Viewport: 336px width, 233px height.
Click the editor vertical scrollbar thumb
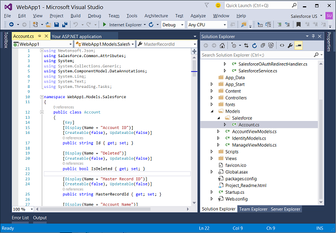tap(194, 68)
